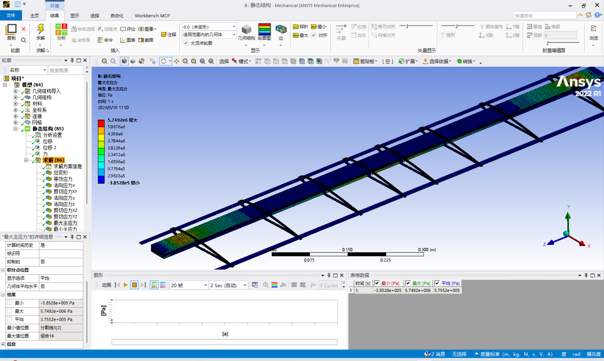Screen dimensions: 604x361
Task: Click the 转换 toolbar button
Action: pos(466,62)
